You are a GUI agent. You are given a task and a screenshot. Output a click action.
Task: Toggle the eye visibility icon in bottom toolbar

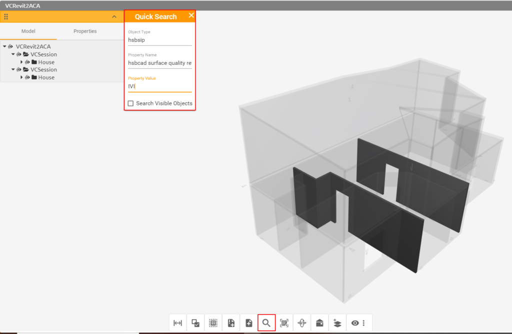tap(355, 323)
